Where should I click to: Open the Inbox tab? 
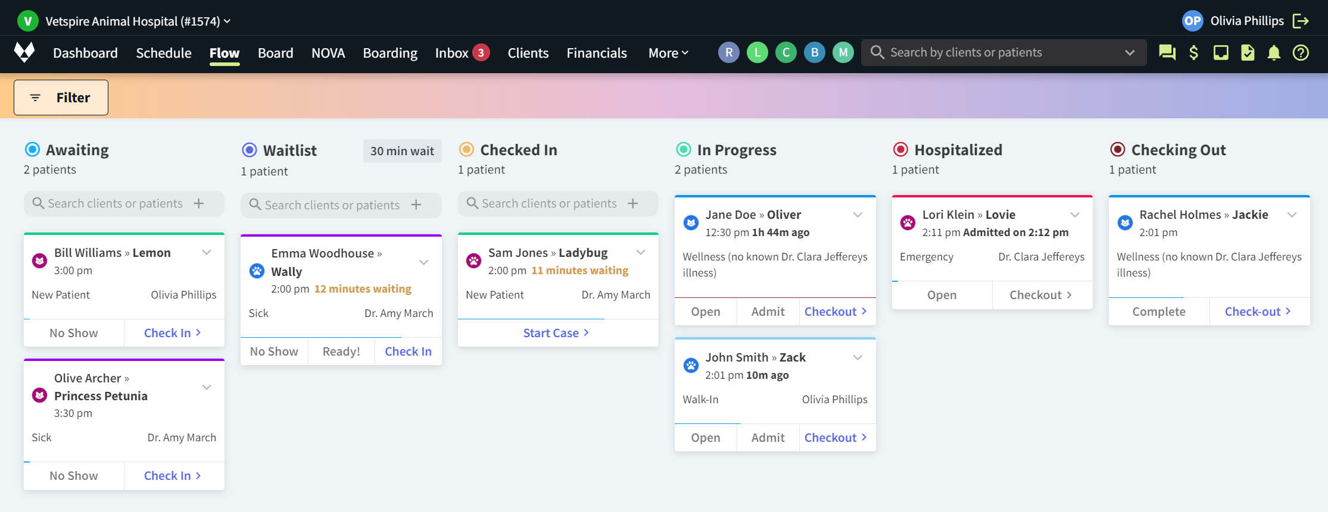452,53
